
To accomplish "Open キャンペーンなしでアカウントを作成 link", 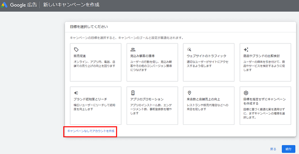I will click(91, 131).
